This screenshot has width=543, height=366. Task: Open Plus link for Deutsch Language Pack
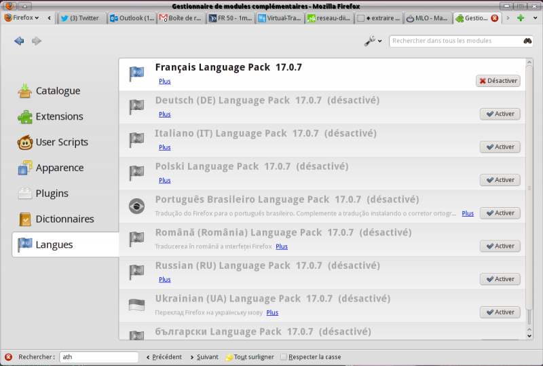(x=165, y=114)
